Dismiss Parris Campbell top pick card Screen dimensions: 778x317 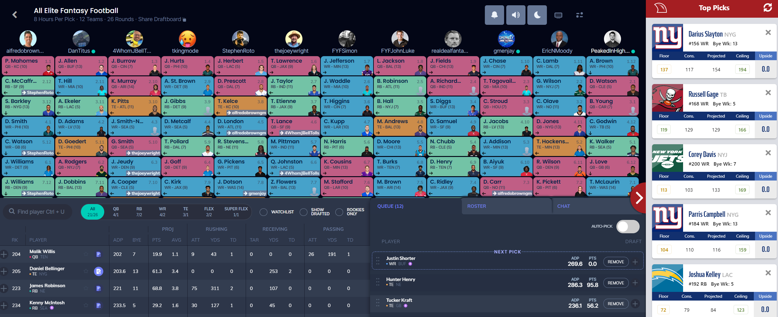[x=768, y=213]
